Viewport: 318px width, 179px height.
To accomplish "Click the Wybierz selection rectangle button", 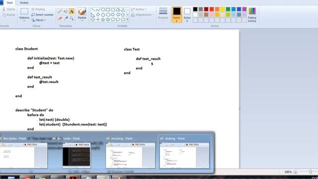I will pos(24,11).
